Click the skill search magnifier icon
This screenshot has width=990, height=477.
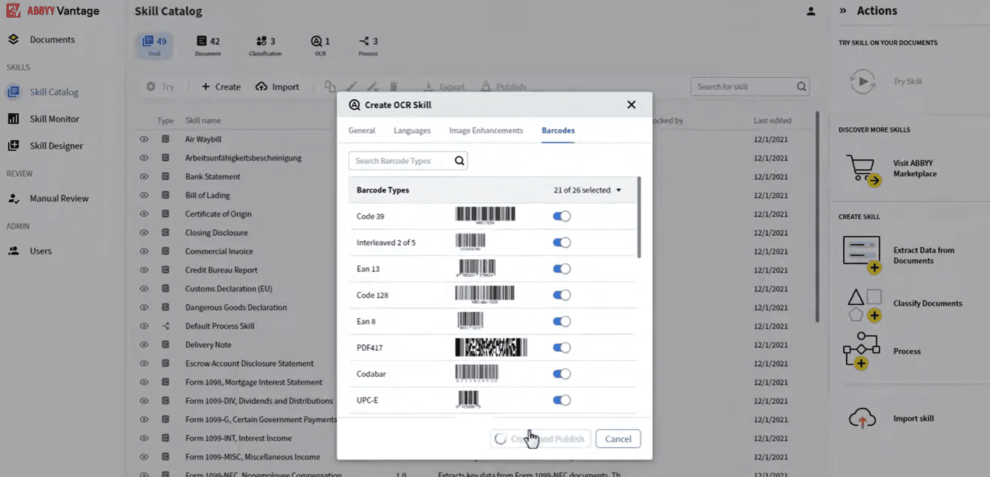(801, 87)
